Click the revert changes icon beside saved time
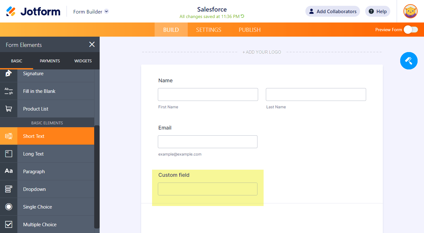 coord(242,16)
